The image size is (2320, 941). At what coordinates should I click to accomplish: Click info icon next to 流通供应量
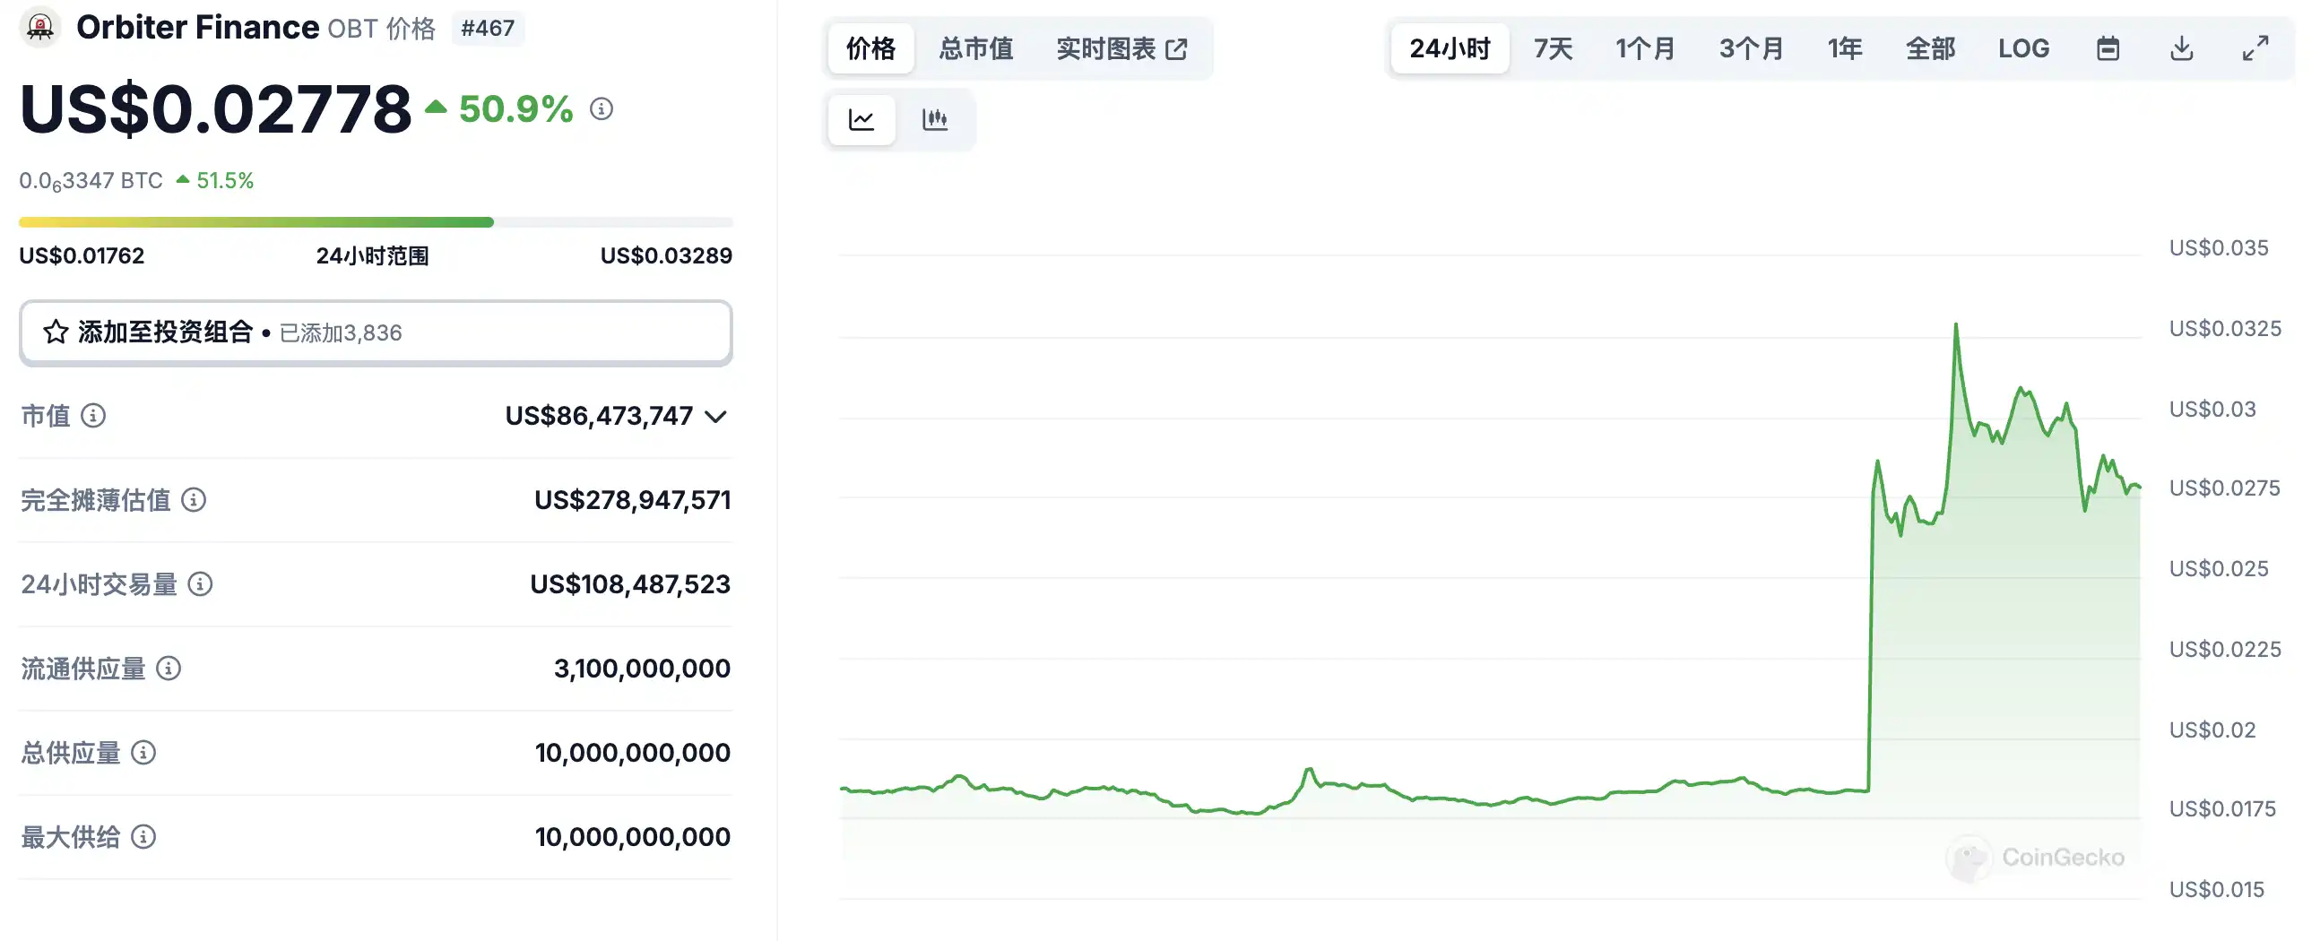pyautogui.click(x=169, y=669)
